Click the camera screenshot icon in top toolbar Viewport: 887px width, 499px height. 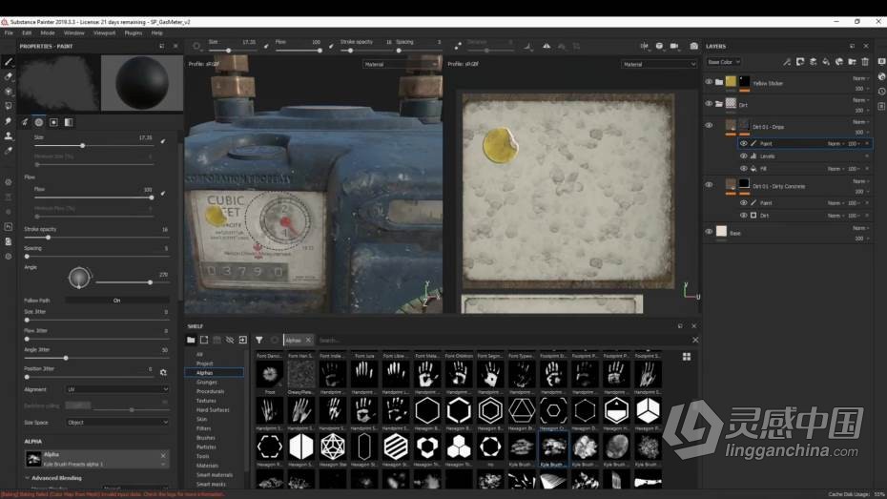pyautogui.click(x=693, y=46)
